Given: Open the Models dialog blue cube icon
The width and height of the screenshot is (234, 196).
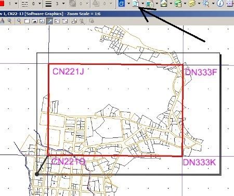Looking at the screenshot, I should (x=122, y=3).
